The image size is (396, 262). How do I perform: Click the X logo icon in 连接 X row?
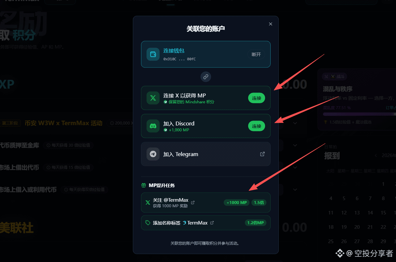pyautogui.click(x=153, y=98)
